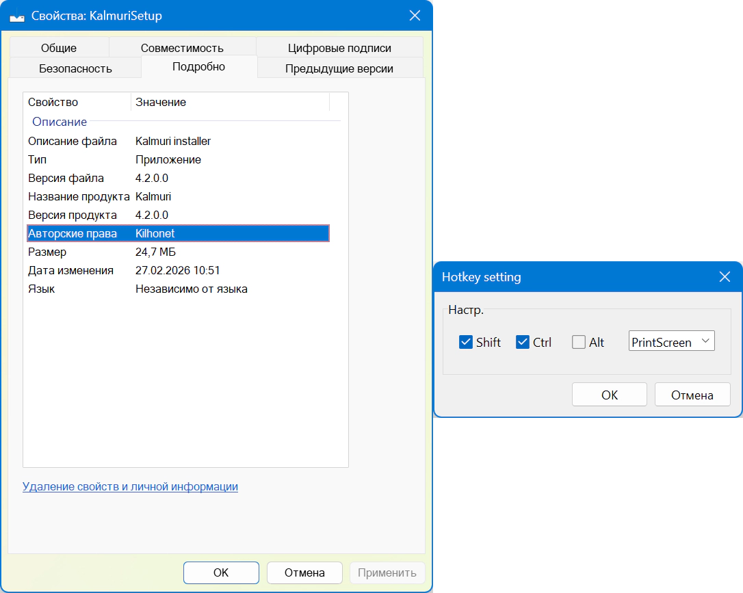Click Отмена in the properties window
The height and width of the screenshot is (593, 743).
tap(304, 572)
